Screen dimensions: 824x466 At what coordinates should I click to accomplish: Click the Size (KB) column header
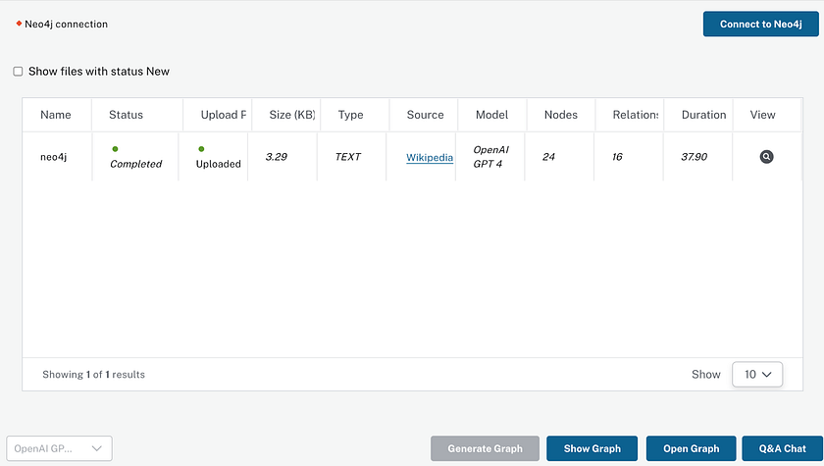click(x=292, y=115)
